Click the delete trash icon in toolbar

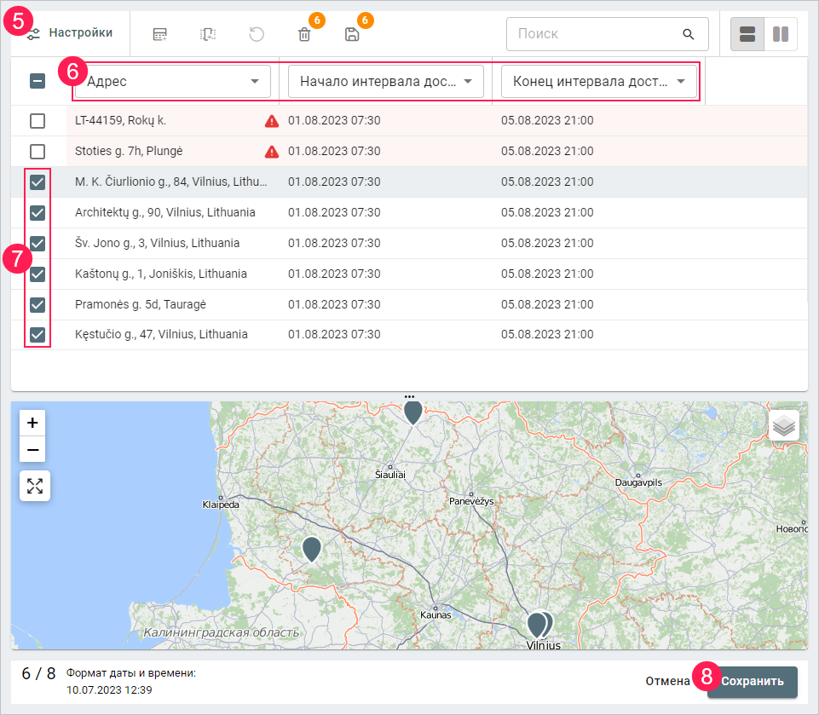pyautogui.click(x=304, y=35)
